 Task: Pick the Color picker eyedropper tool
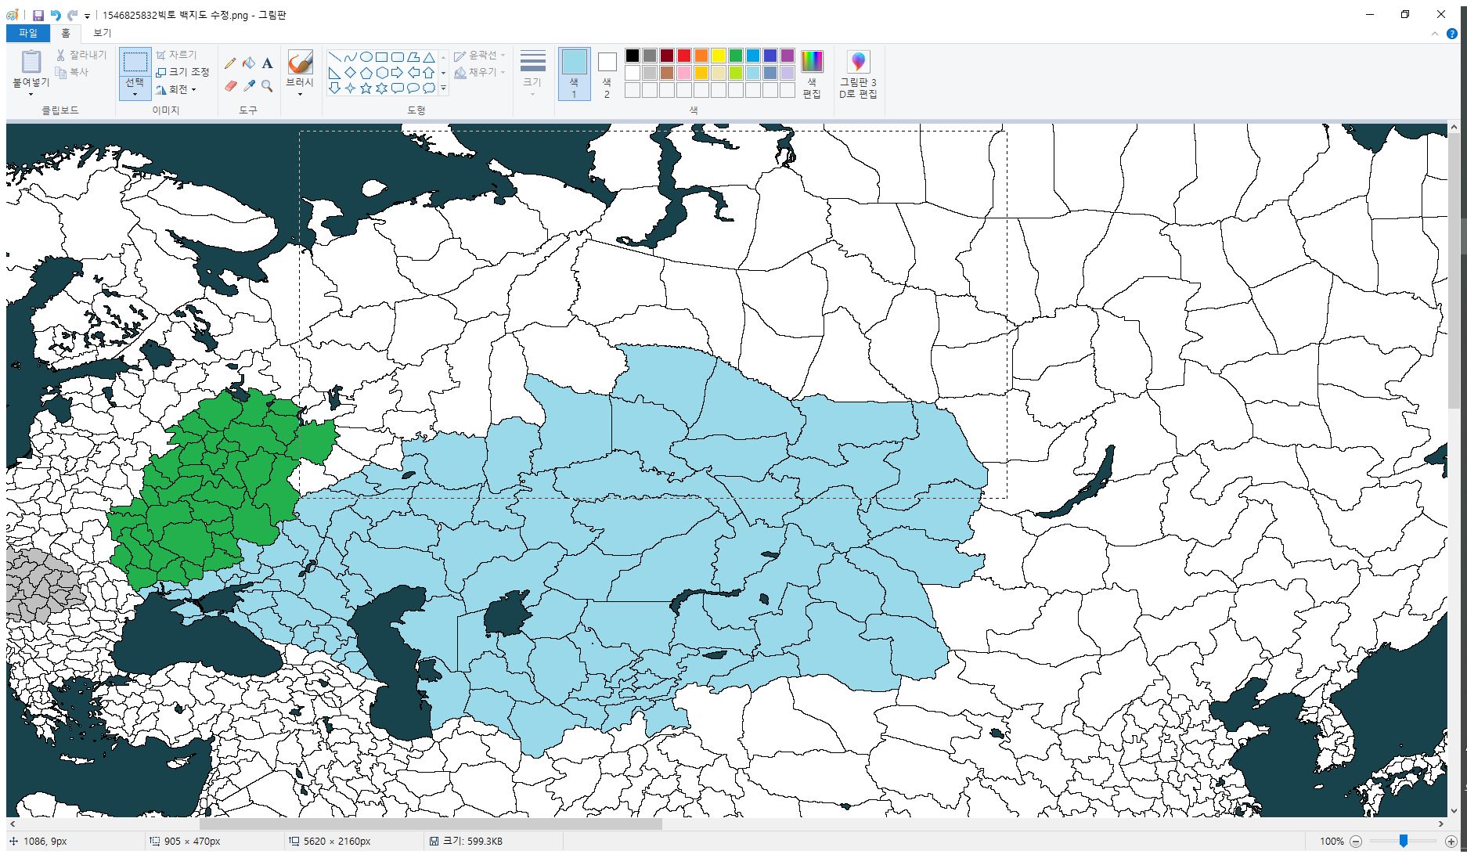click(x=249, y=86)
